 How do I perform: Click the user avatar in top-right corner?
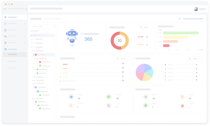point(196,9)
